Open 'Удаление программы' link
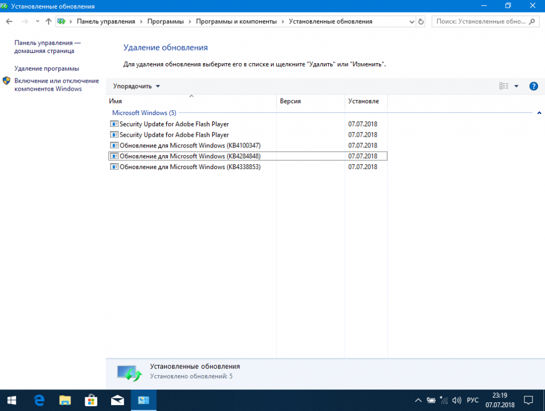This screenshot has height=411, width=545. (46, 69)
